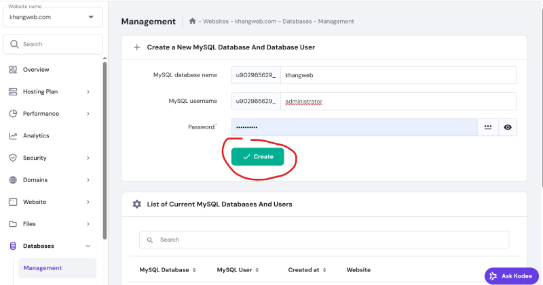The height and width of the screenshot is (285, 543).
Task: Open the Website name dropdown khangweb.com
Action: [x=53, y=17]
